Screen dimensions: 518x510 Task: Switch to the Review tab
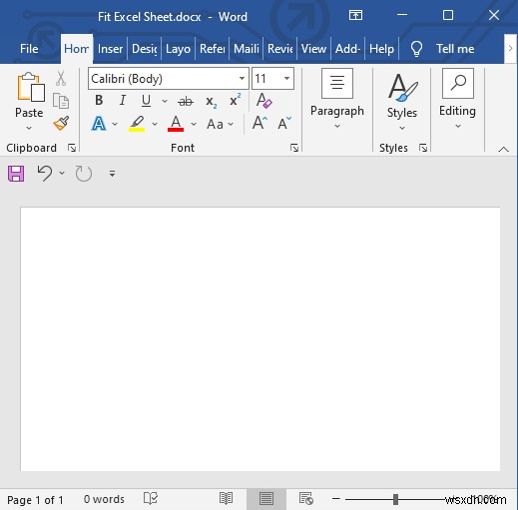280,49
